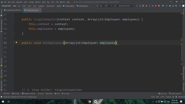The image size is (185, 104).
Task: Click the red error stripe near line 30
Action: click(x=182, y=30)
